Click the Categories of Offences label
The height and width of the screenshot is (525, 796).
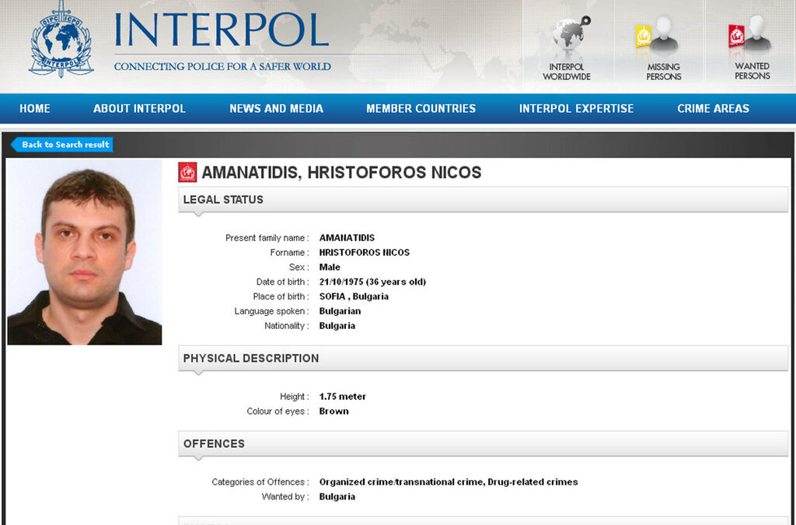pos(260,482)
